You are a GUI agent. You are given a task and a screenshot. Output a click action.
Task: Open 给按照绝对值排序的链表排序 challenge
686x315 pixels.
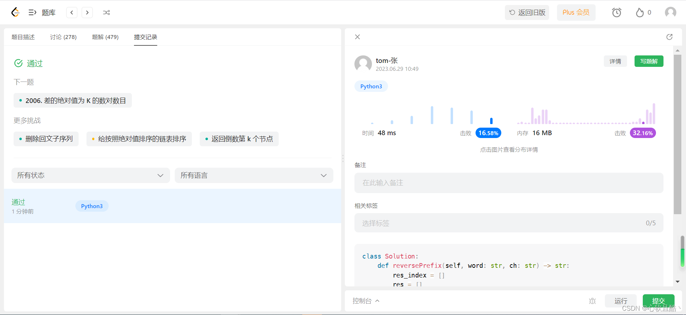pyautogui.click(x=139, y=139)
